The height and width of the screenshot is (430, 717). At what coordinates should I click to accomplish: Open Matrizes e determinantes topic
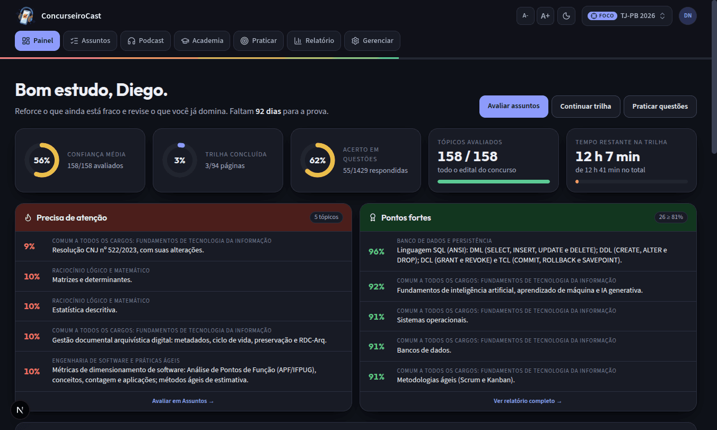pyautogui.click(x=183, y=276)
